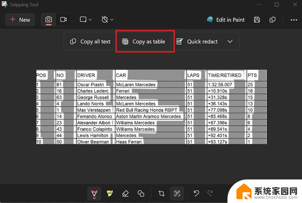Switch to video Record mode
This screenshot has height=203, width=302.
(63, 20)
